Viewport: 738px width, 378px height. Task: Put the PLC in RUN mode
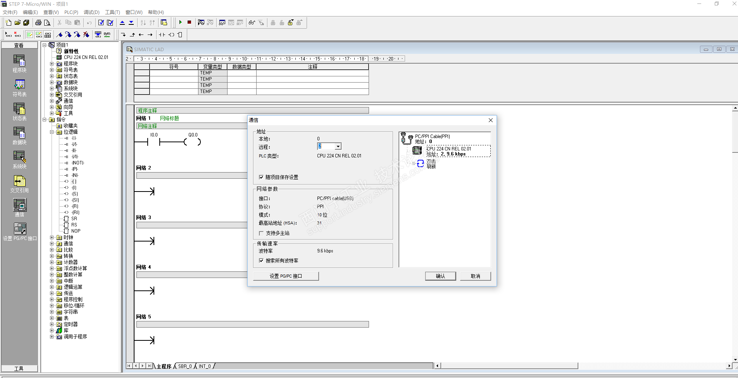[x=180, y=22]
